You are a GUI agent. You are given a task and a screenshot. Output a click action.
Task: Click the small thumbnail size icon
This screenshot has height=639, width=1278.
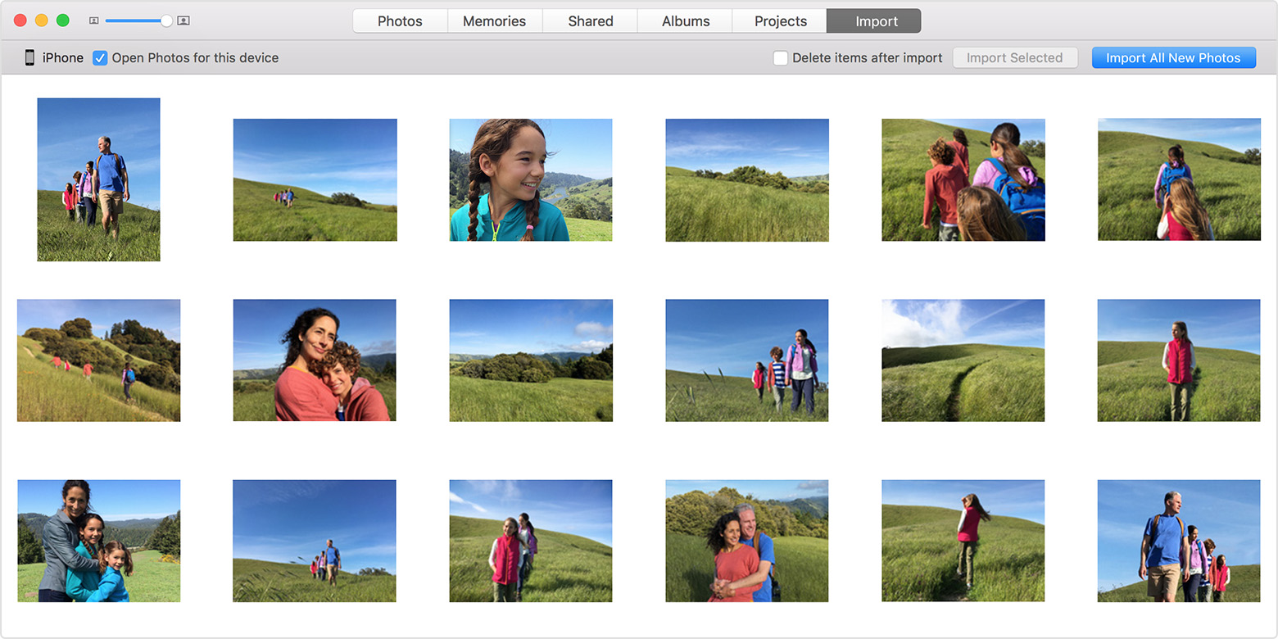[93, 20]
